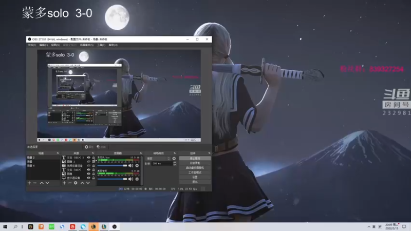The width and height of the screenshot is (411, 231).
Task: Open the 场景集合(S) menu in OBS
Action: (x=86, y=45)
